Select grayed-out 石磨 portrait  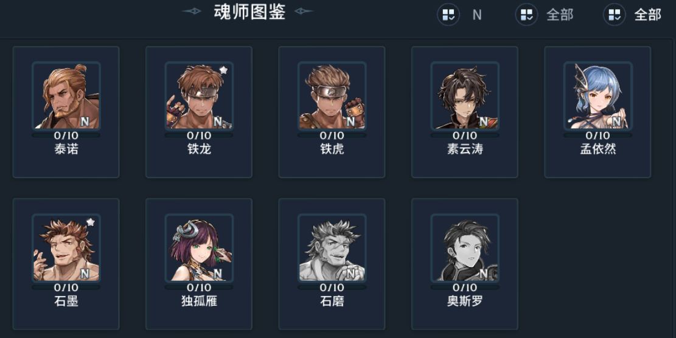pos(332,247)
